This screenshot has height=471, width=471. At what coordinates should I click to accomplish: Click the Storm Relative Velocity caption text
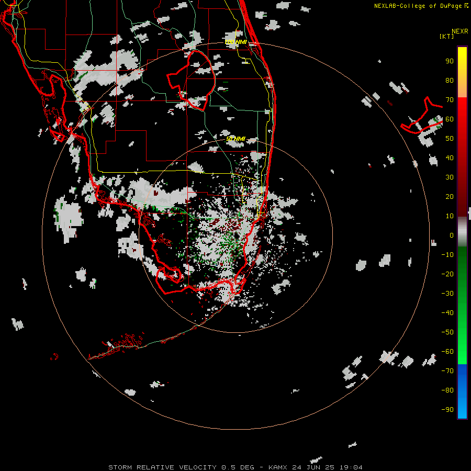pyautogui.click(x=235, y=467)
